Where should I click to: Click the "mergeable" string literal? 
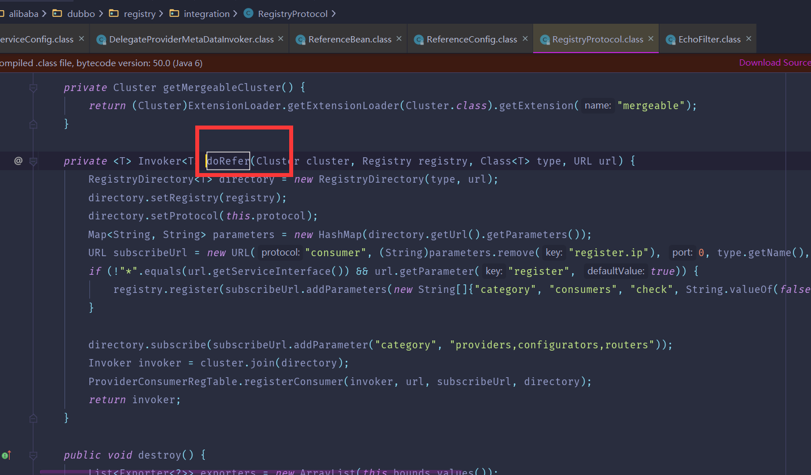[x=651, y=106]
